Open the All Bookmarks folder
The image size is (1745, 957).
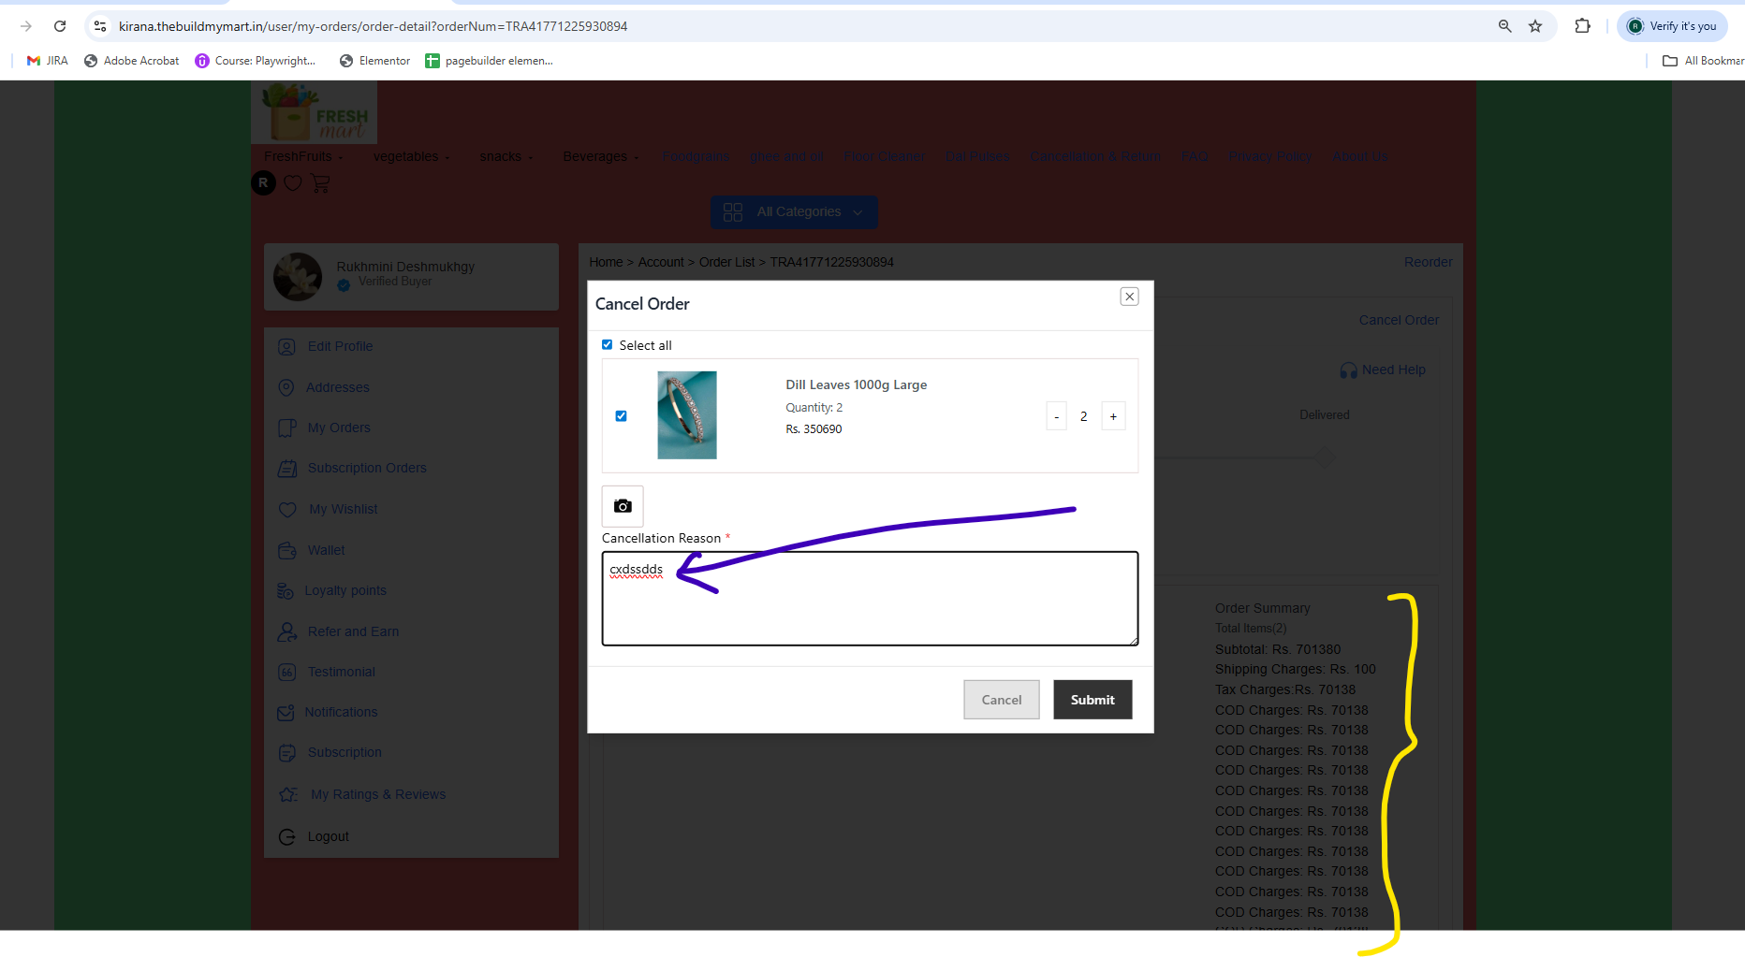pyautogui.click(x=1703, y=61)
